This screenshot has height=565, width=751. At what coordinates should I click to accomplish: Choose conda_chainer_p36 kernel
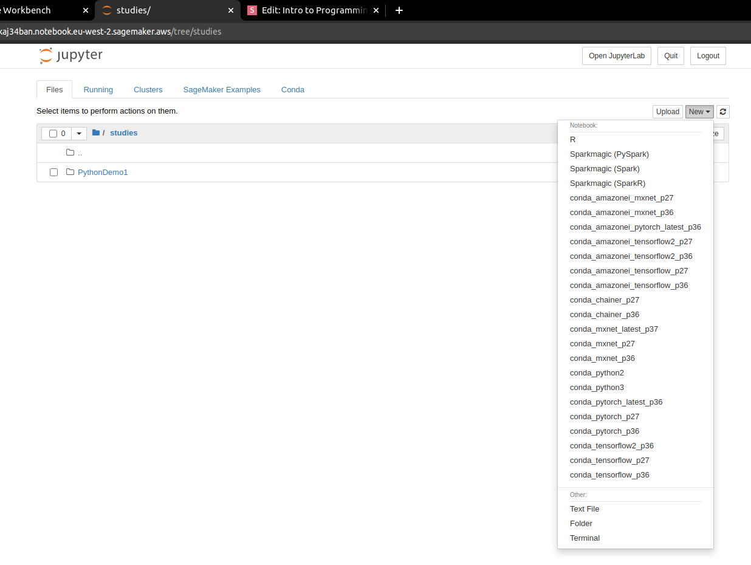(x=636, y=315)
